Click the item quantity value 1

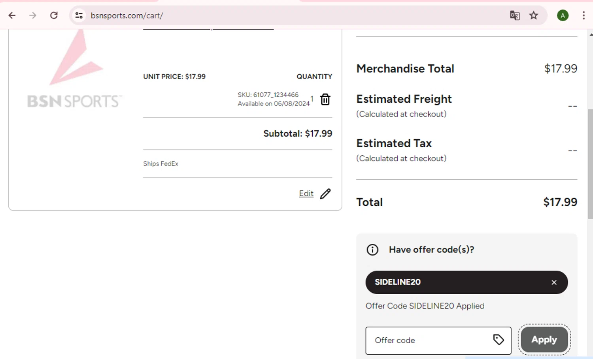(x=312, y=98)
